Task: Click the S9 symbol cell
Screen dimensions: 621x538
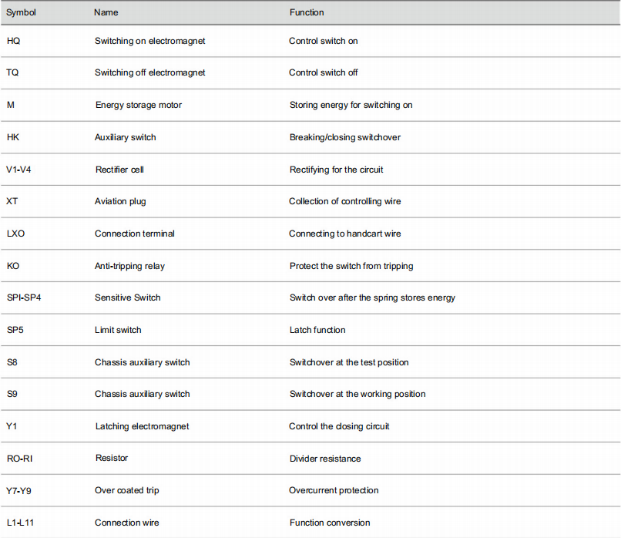Action: [x=12, y=394]
